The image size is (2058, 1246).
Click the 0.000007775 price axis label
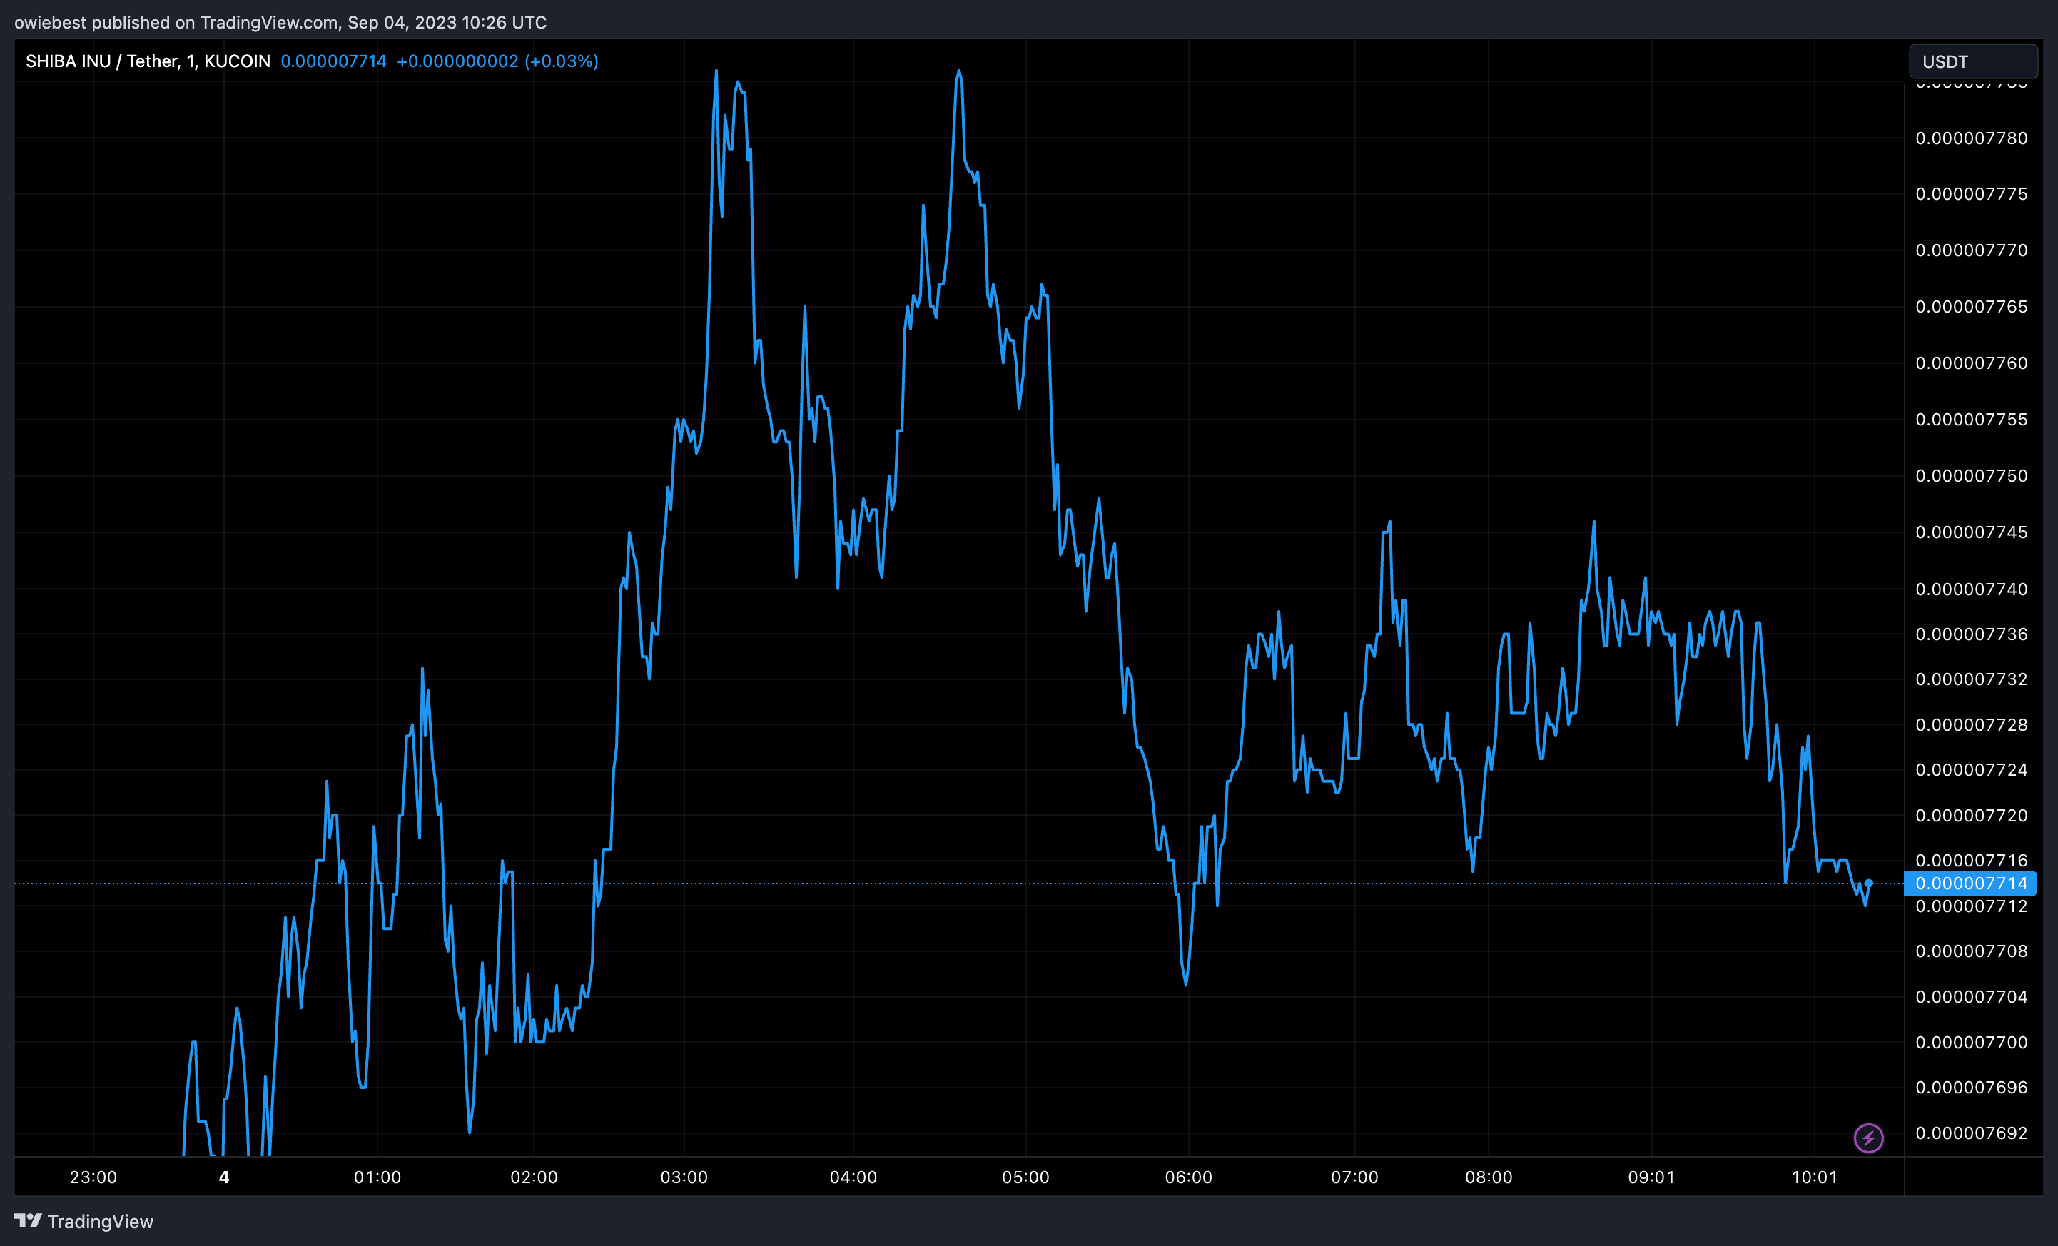click(1971, 193)
